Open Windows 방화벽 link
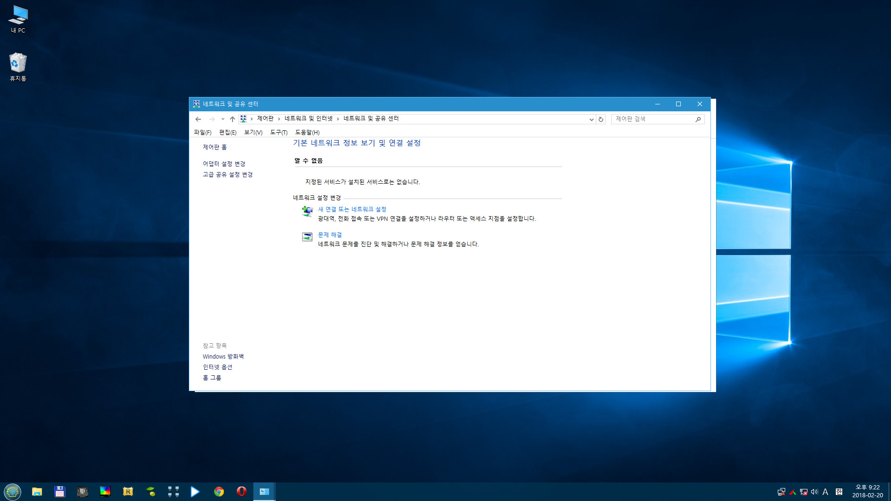This screenshot has height=501, width=891. pyautogui.click(x=223, y=357)
